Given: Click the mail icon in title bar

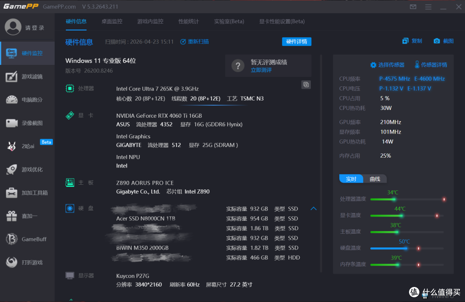Looking at the screenshot, I should point(413,6).
